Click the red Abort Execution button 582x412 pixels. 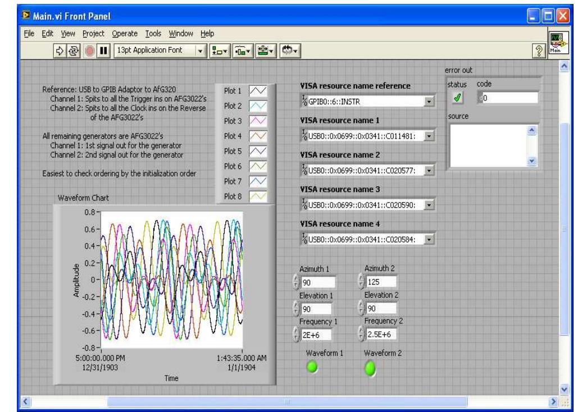coord(89,51)
